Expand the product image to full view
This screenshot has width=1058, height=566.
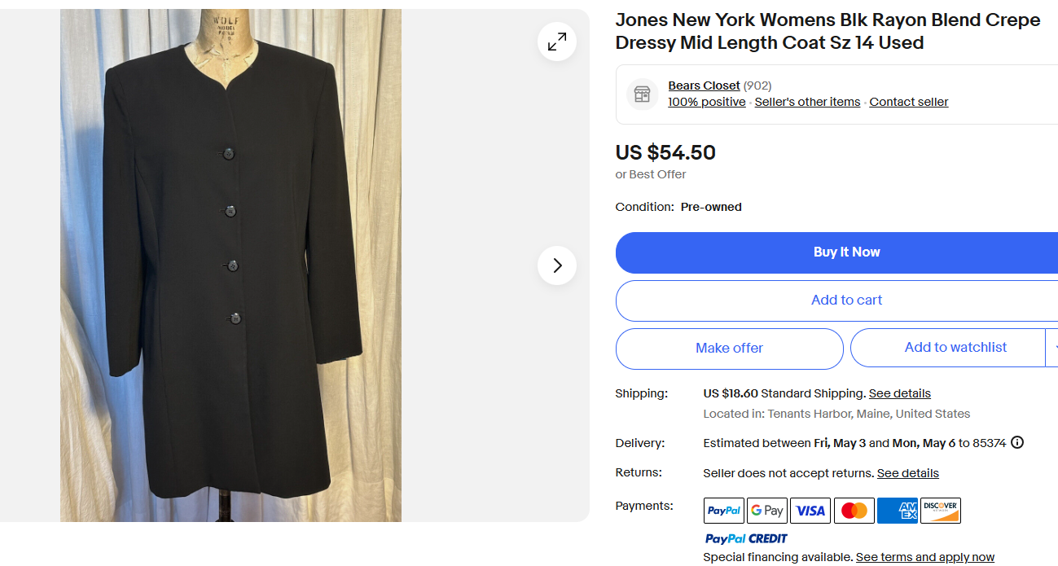pyautogui.click(x=557, y=42)
